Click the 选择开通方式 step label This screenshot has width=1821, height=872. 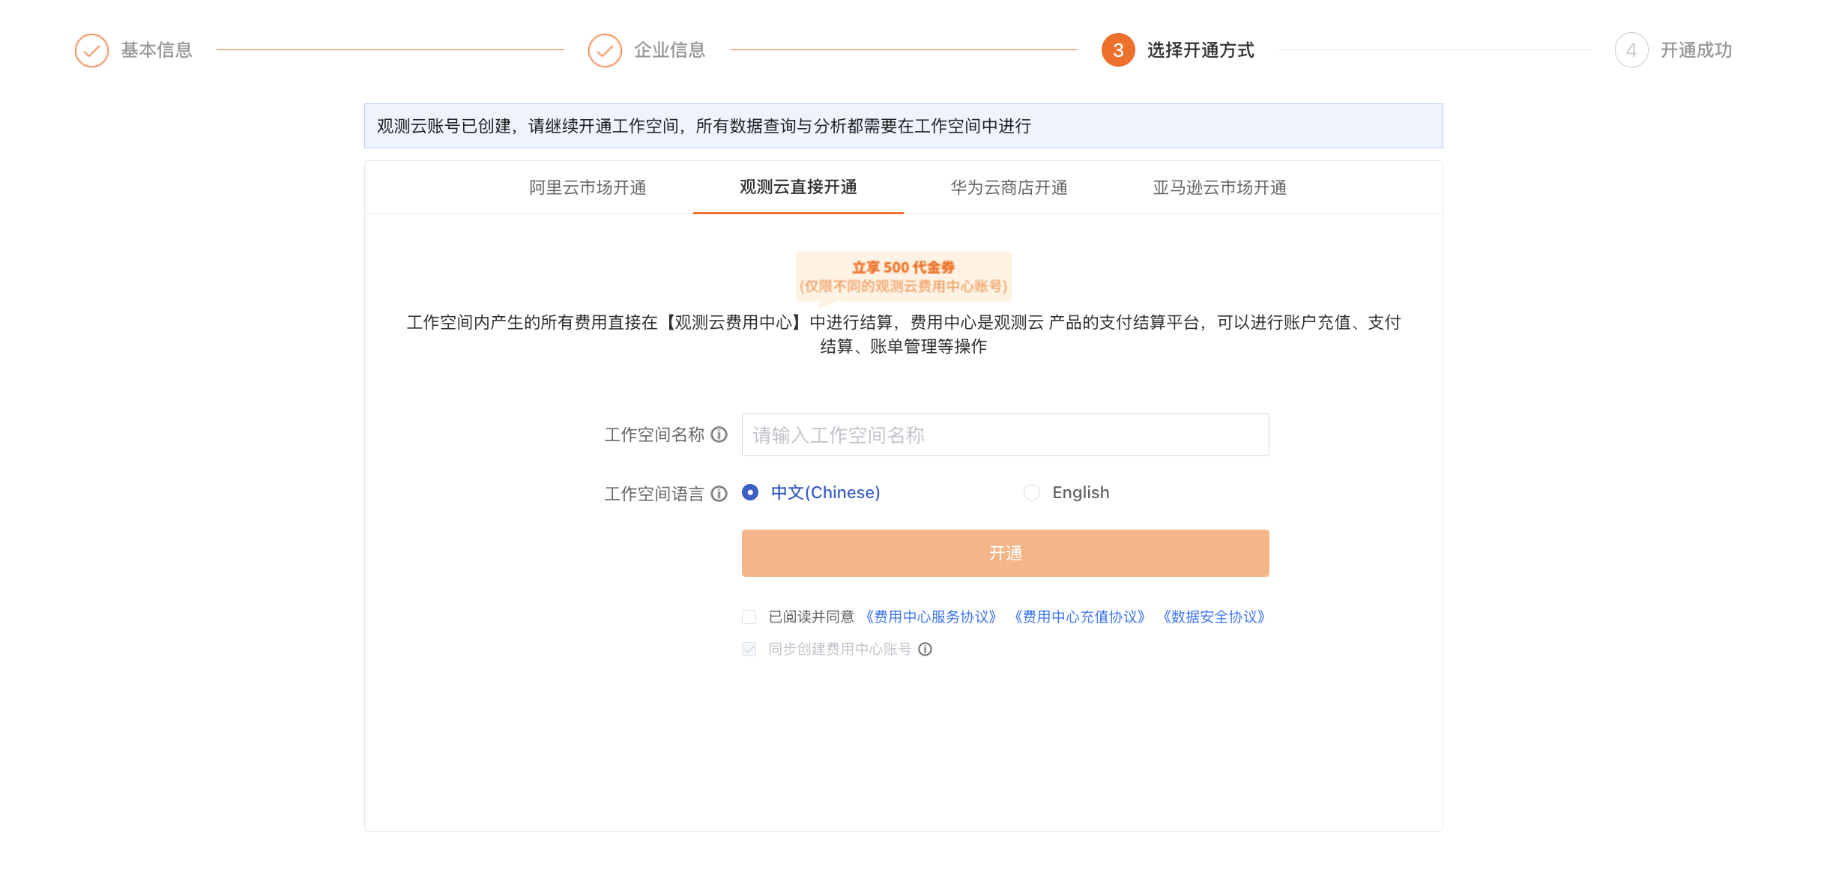(x=1201, y=50)
